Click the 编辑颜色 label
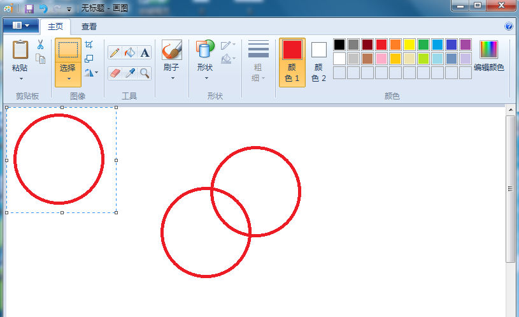 pos(489,68)
